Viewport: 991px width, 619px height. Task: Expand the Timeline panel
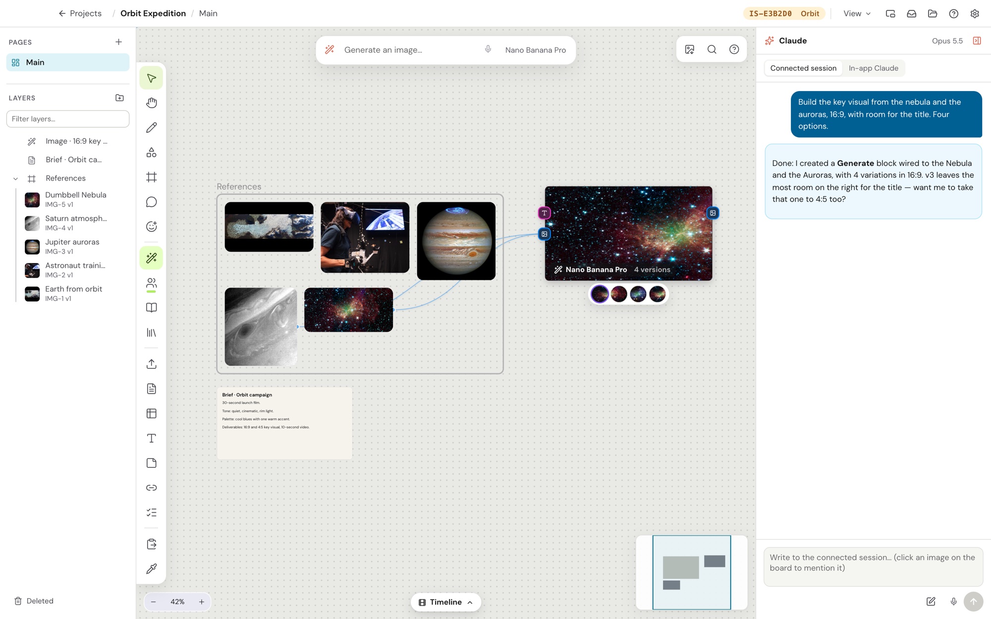point(445,602)
